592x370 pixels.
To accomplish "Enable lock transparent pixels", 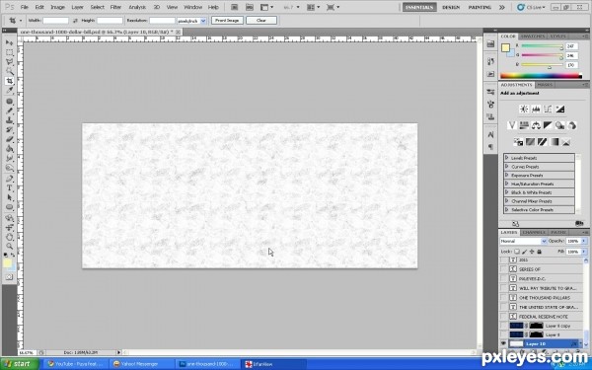I will 517,252.
